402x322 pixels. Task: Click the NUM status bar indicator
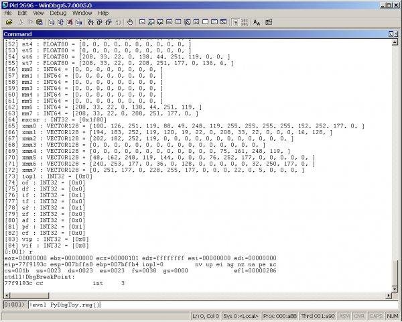(x=392, y=316)
